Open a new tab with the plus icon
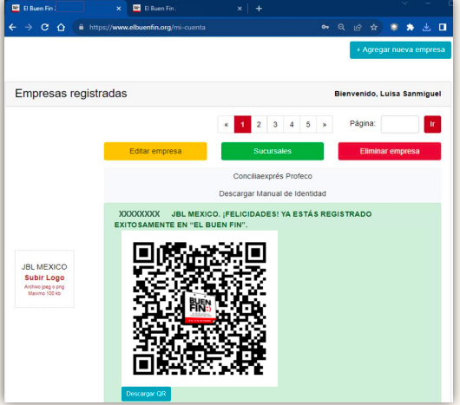460x405 pixels. point(259,9)
